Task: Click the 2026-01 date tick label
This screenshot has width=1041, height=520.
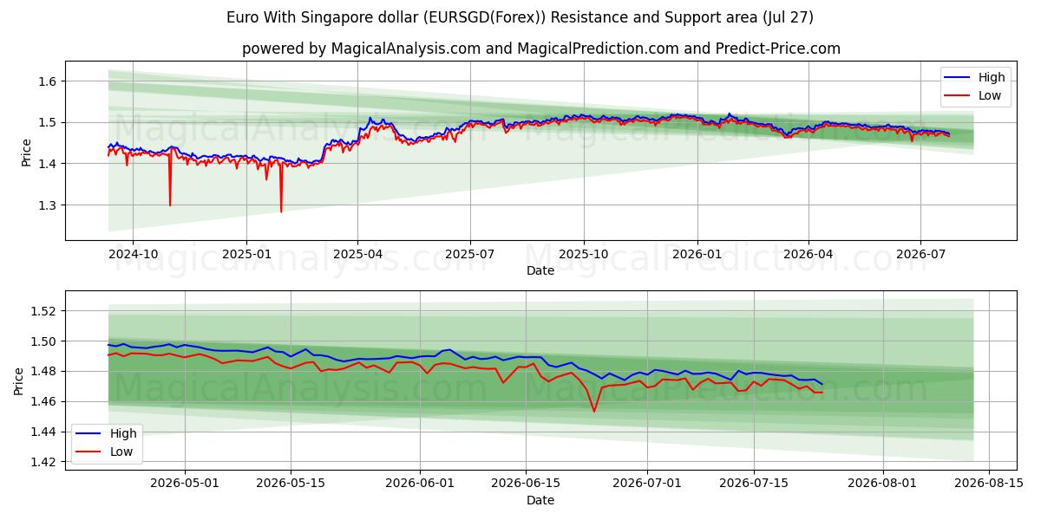Action: coord(697,255)
